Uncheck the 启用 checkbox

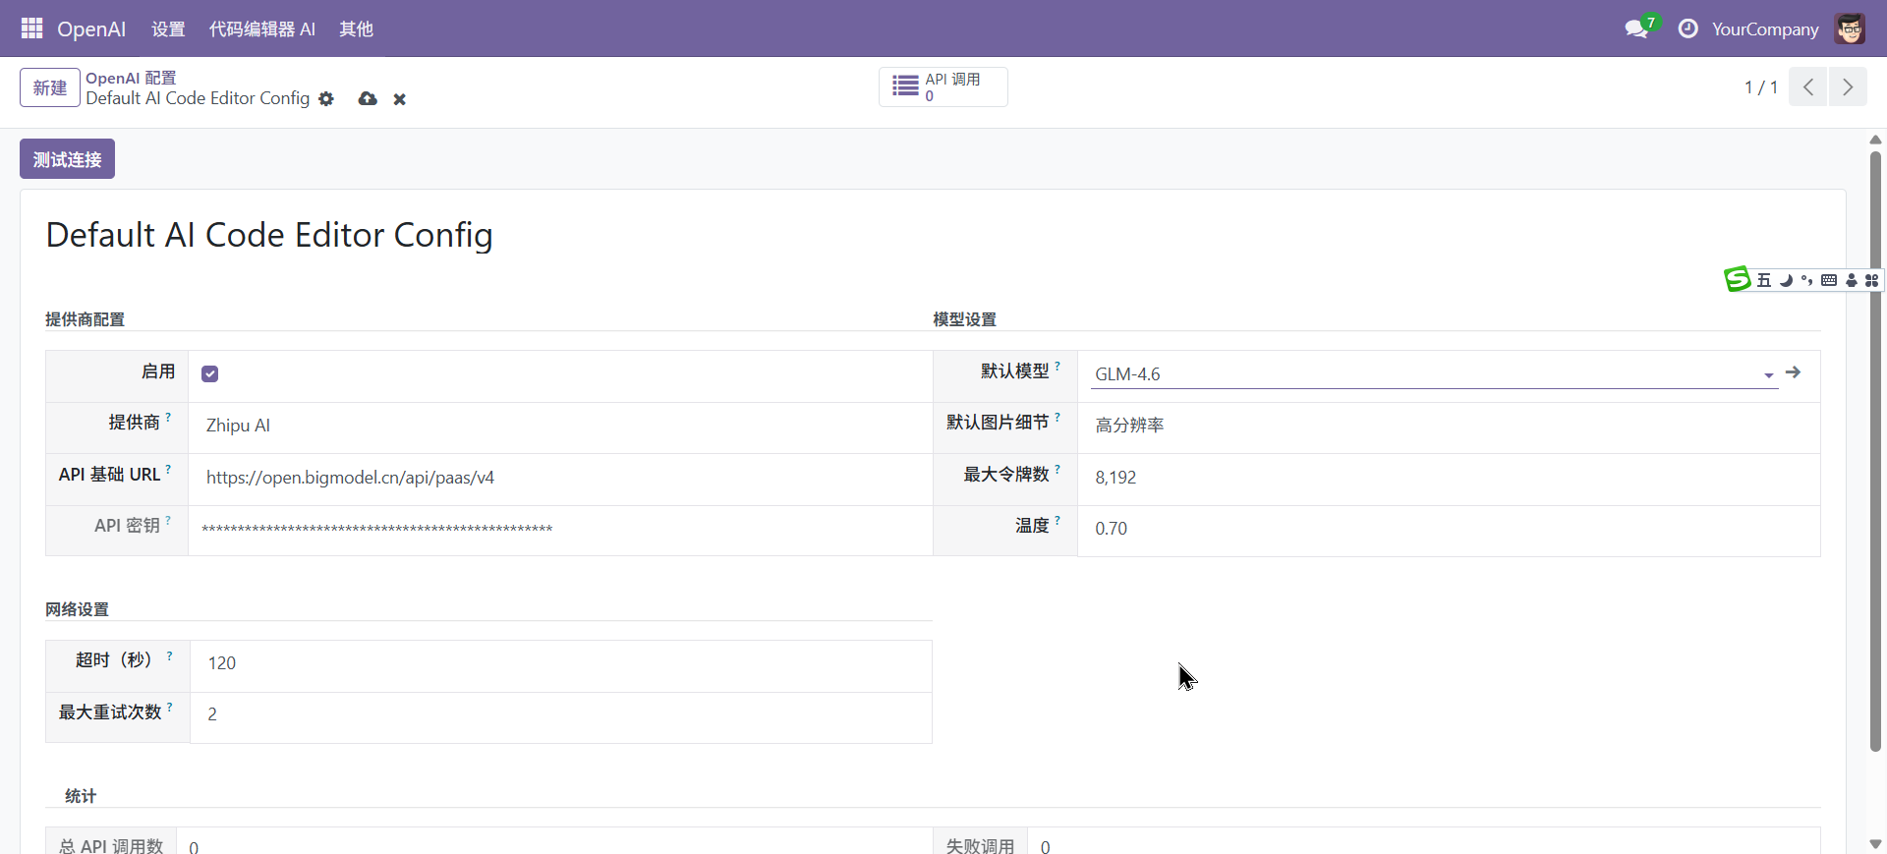209,373
